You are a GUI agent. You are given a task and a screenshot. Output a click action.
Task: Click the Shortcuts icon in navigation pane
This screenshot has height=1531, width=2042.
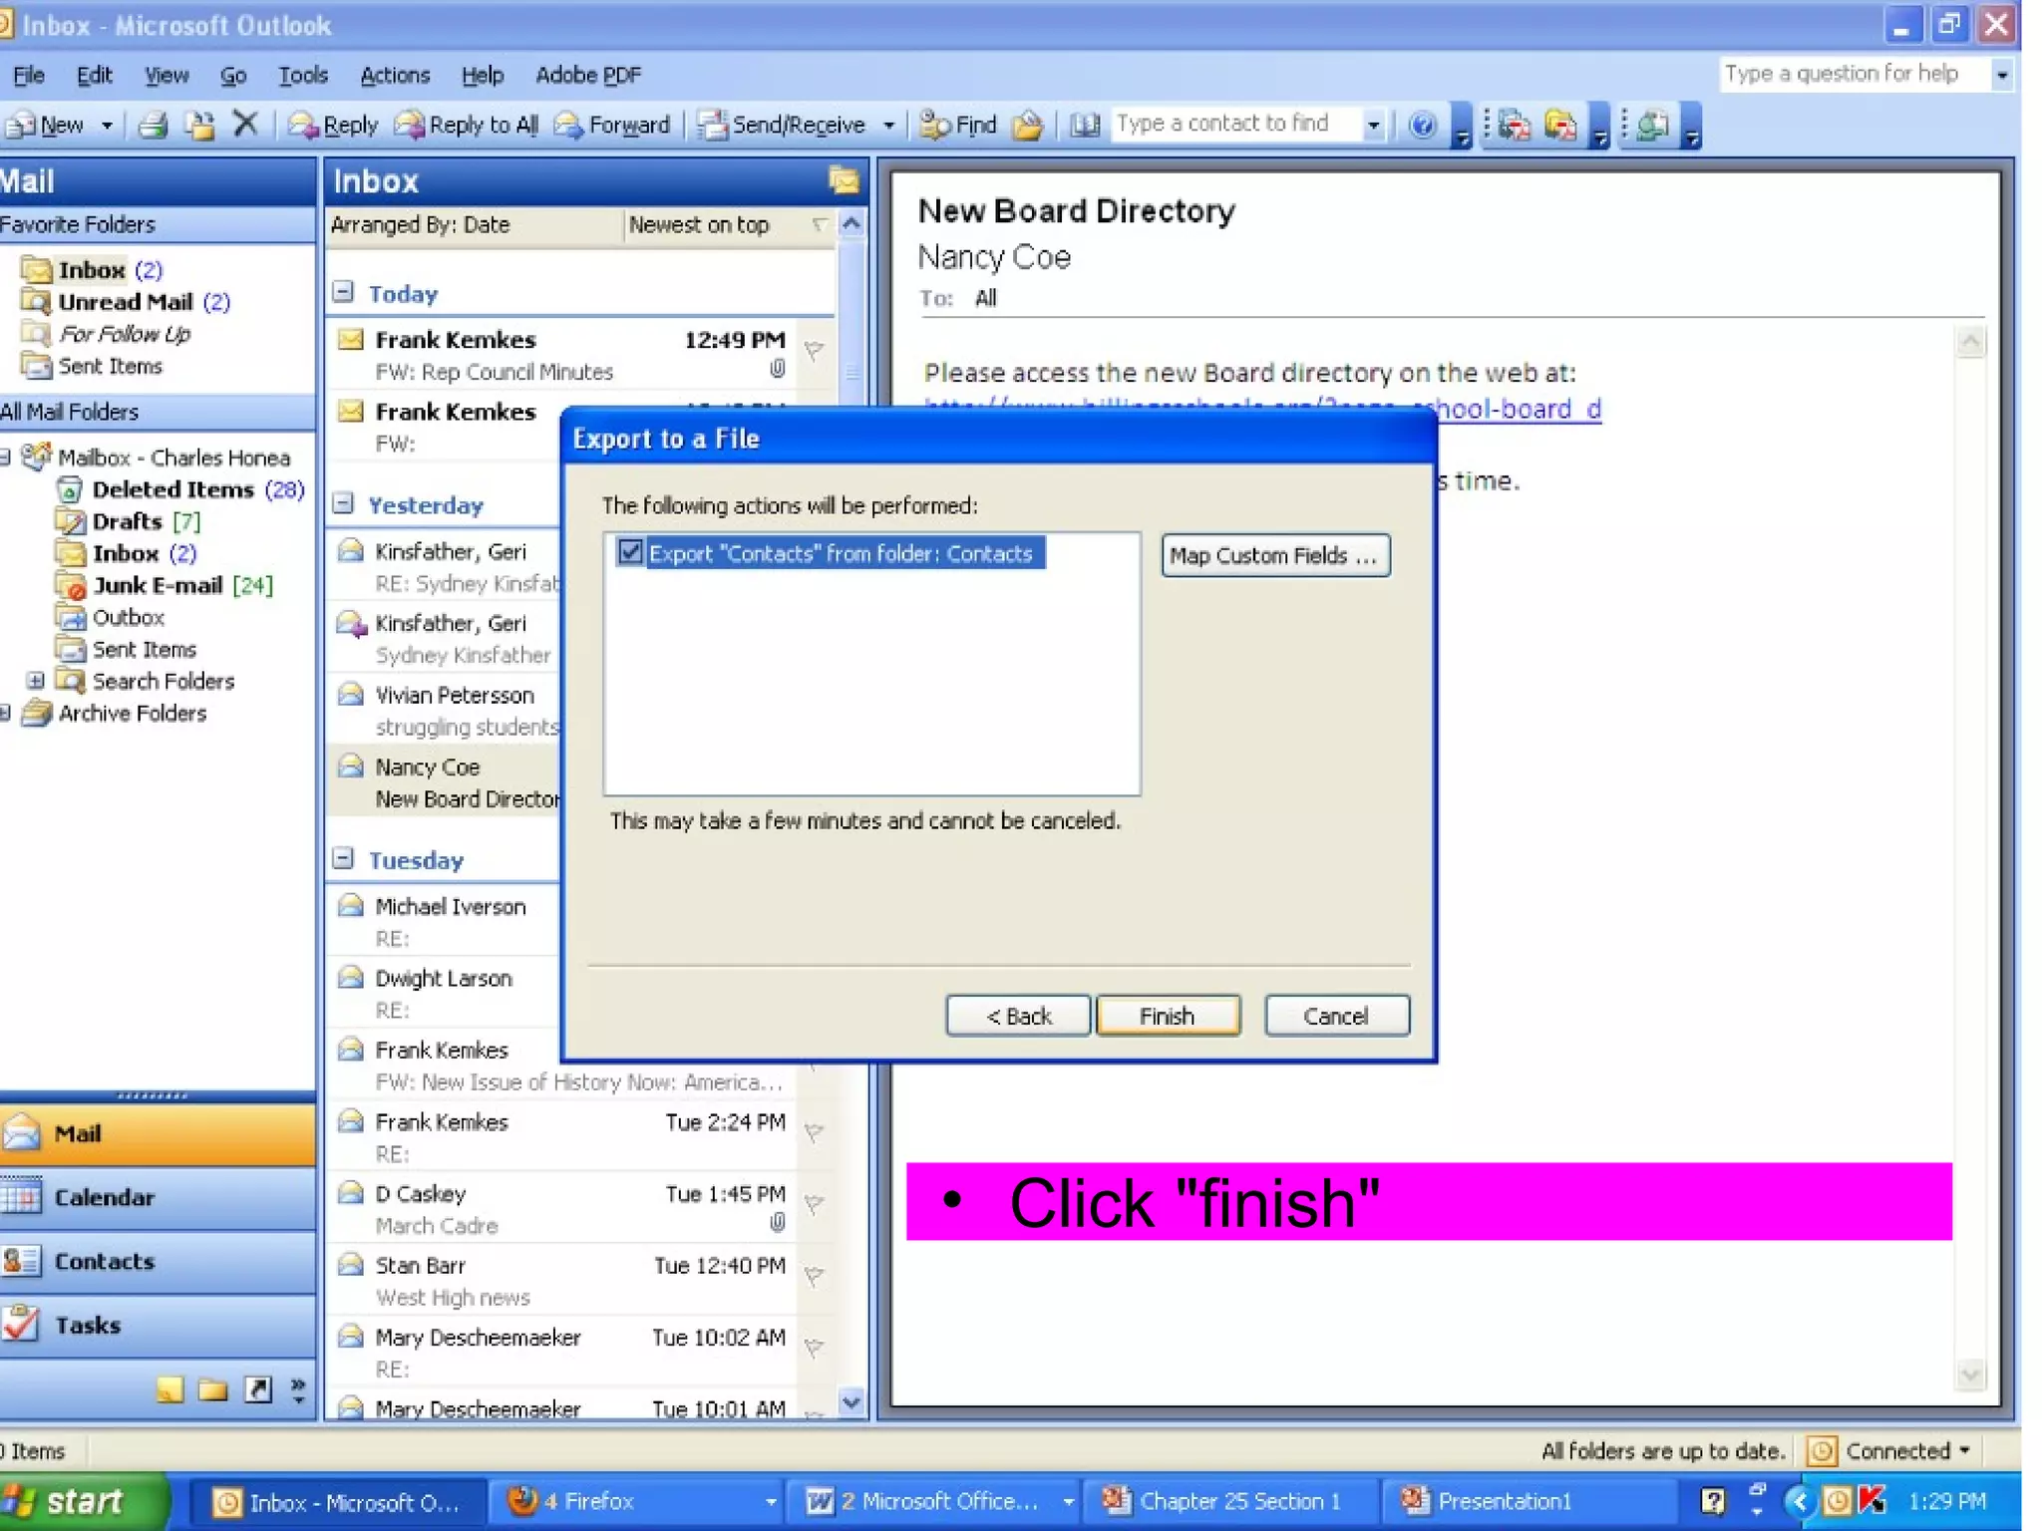258,1389
